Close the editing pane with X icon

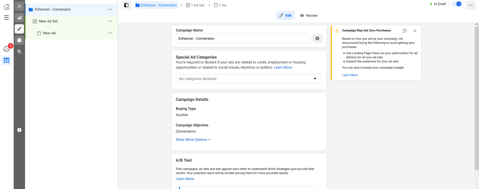(19, 6)
